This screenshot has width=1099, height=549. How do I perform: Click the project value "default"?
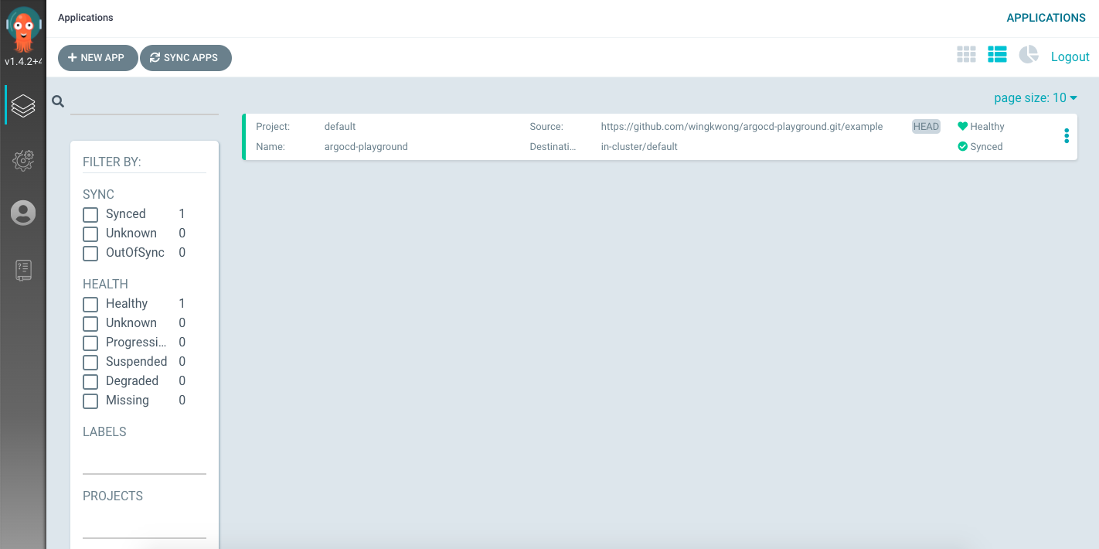(x=340, y=126)
